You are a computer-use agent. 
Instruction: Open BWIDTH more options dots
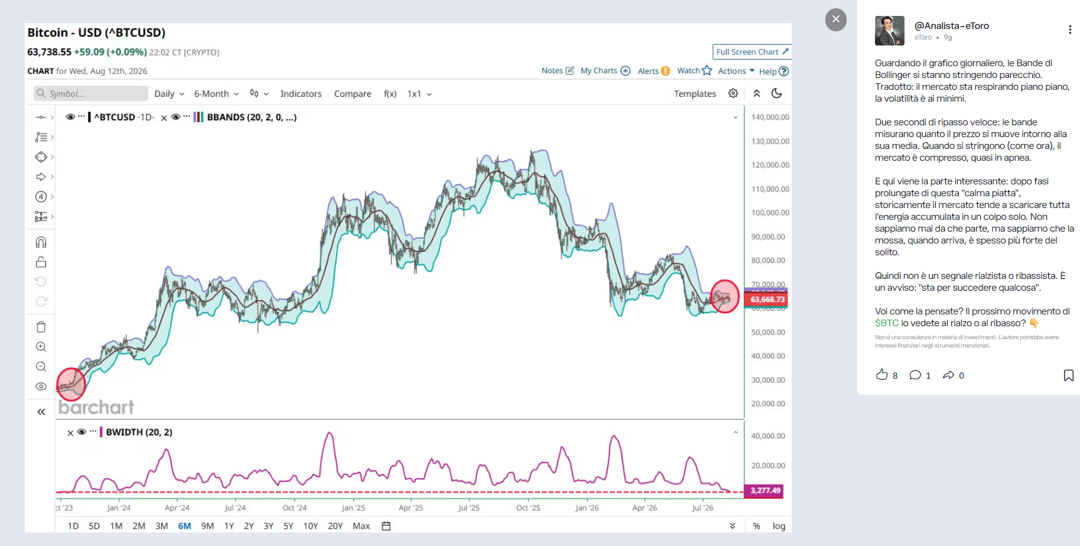click(93, 431)
